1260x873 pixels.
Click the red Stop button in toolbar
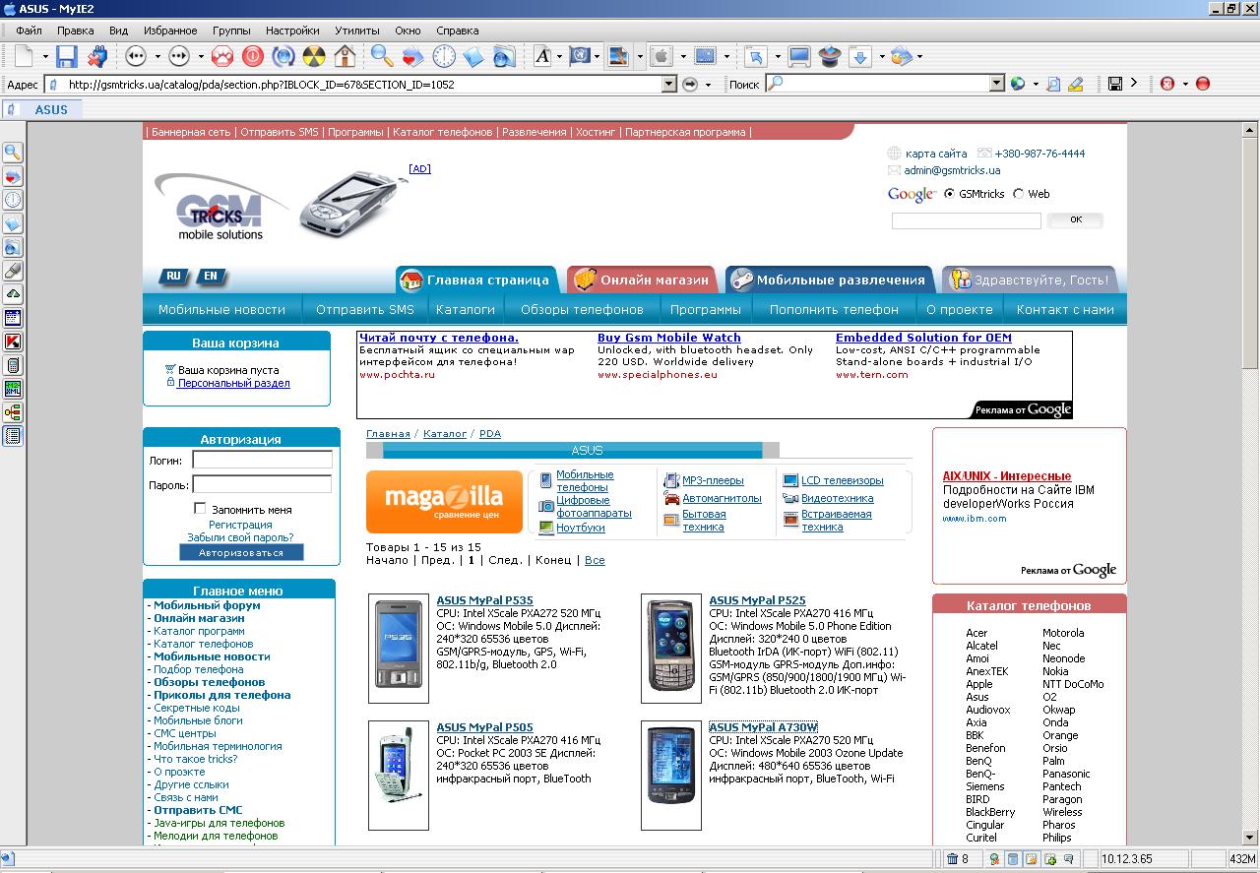253,56
